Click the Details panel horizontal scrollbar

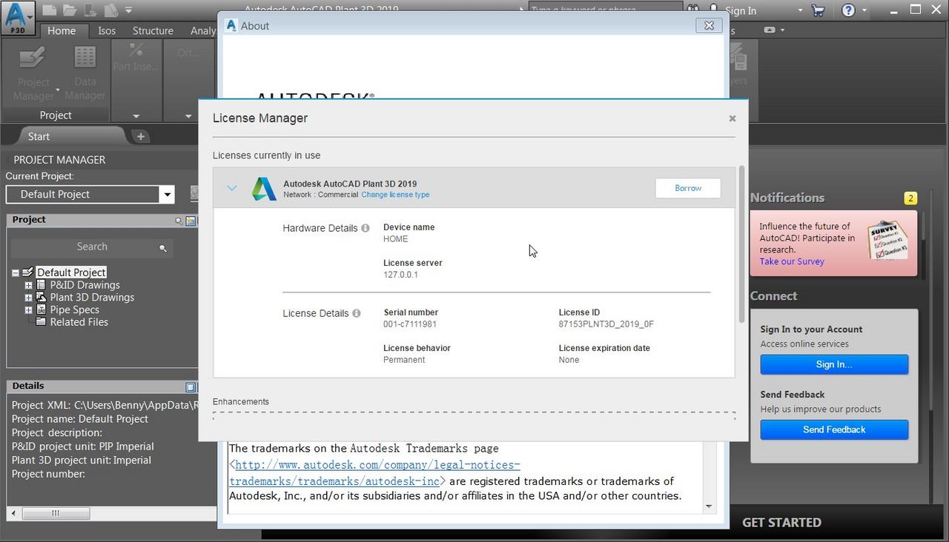56,512
